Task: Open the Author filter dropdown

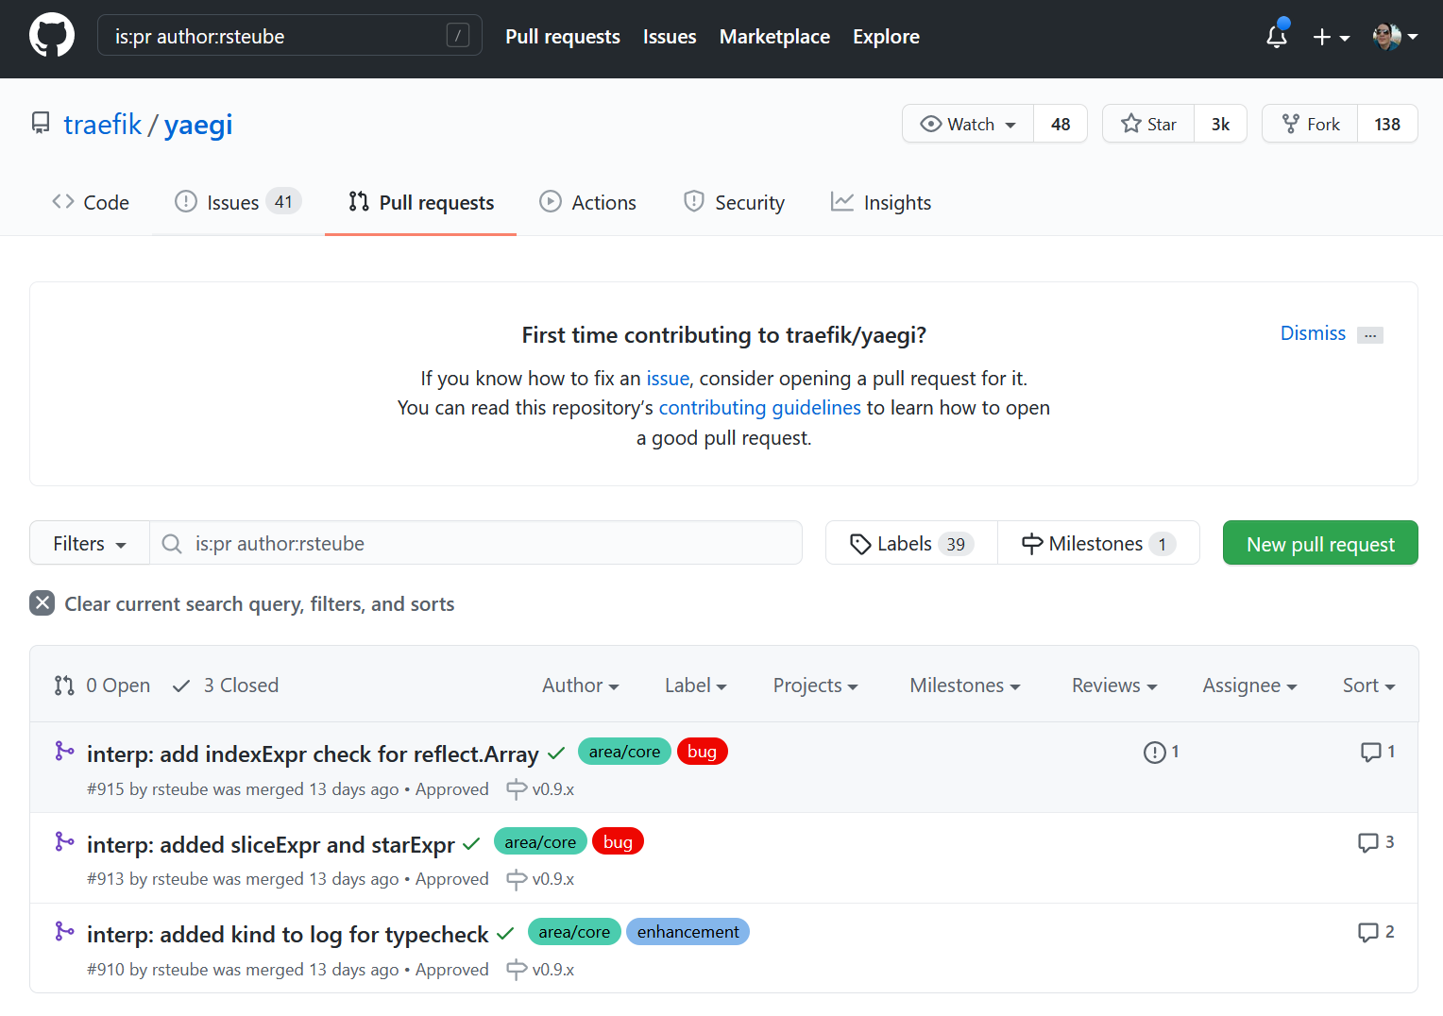Action: click(x=579, y=685)
